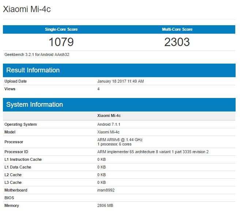Image resolution: width=240 pixels, height=212 pixels.
Task: Click the multi-core score value 2303
Action: click(177, 42)
